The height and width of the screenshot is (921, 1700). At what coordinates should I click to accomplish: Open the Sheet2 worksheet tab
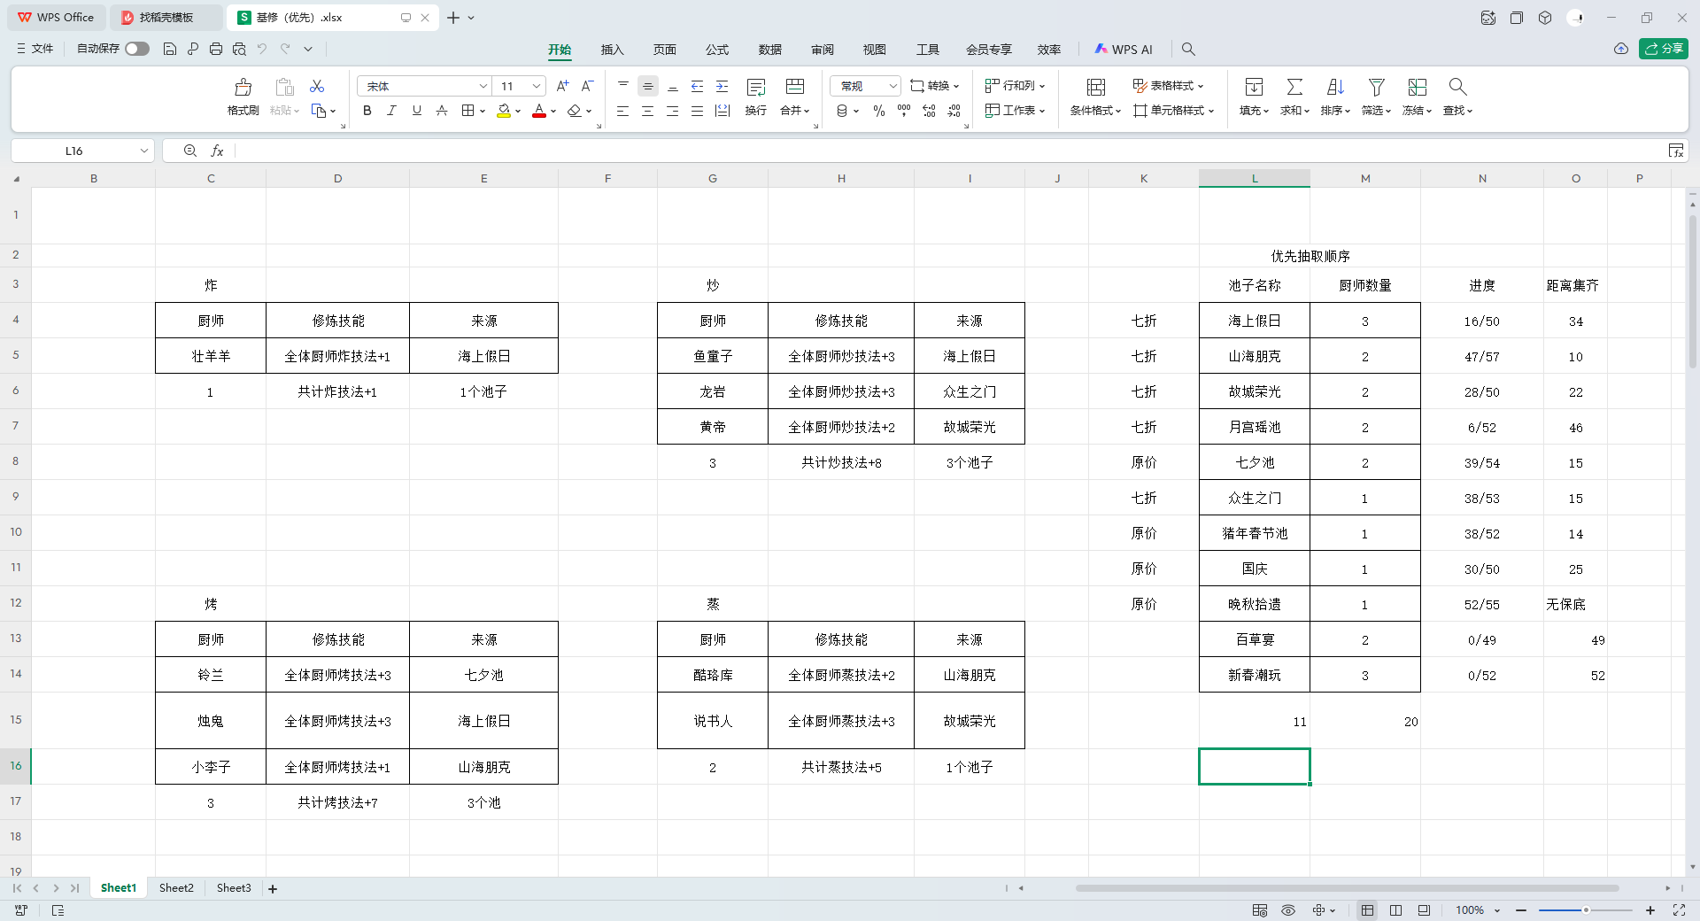(176, 888)
